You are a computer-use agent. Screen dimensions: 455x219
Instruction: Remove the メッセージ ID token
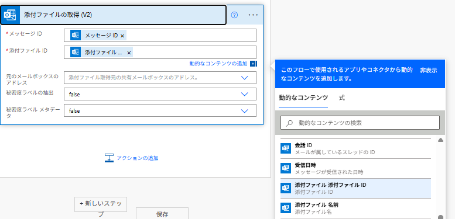tap(122, 36)
